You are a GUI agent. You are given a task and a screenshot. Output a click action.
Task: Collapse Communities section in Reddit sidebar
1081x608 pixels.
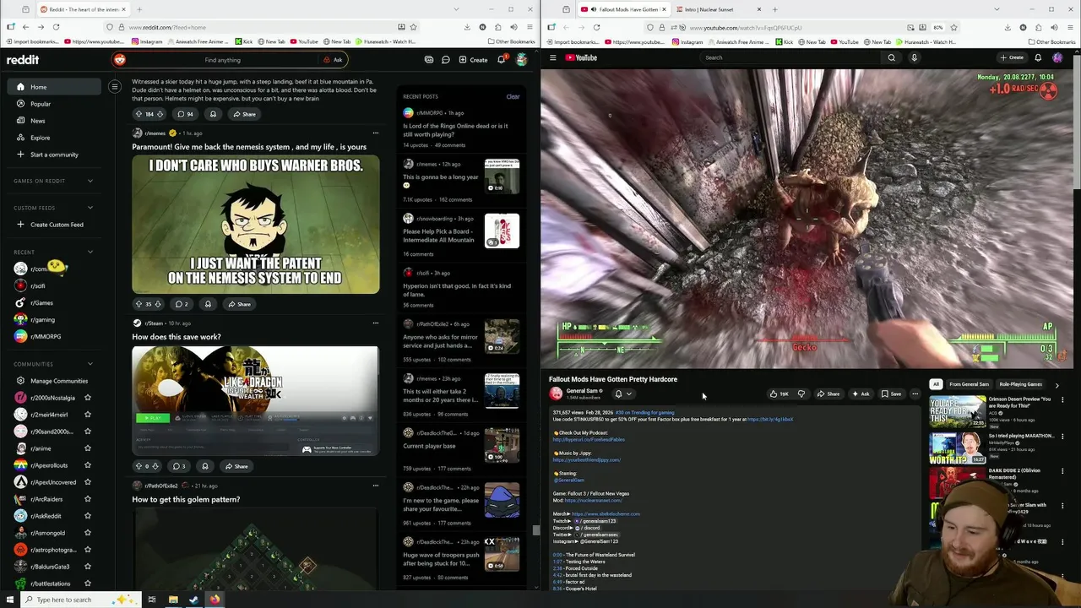pyautogui.click(x=90, y=364)
